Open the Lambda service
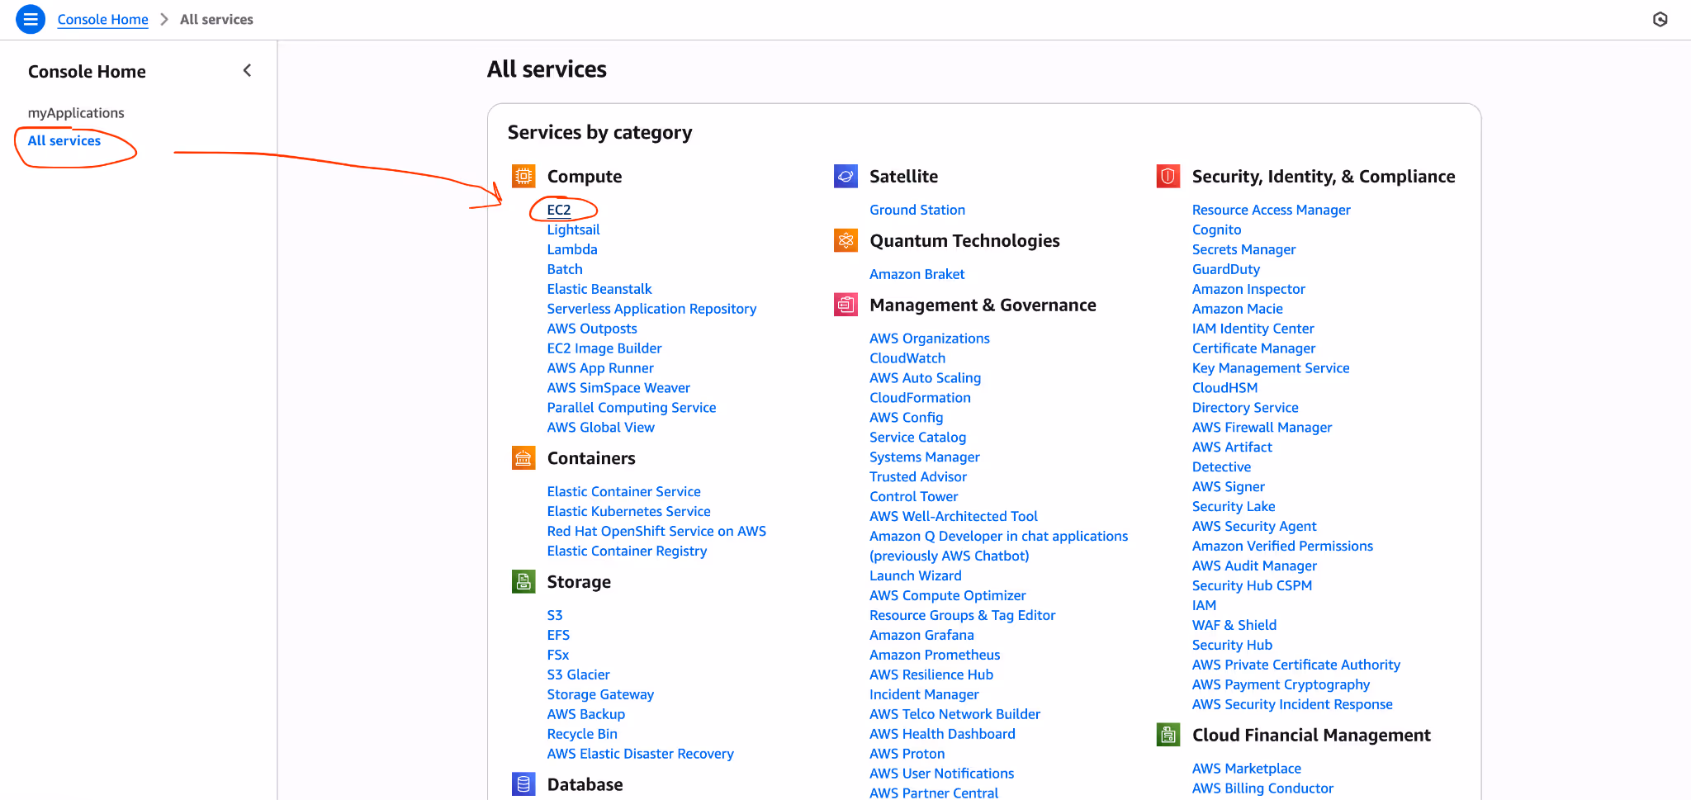The image size is (1691, 800). click(x=572, y=249)
